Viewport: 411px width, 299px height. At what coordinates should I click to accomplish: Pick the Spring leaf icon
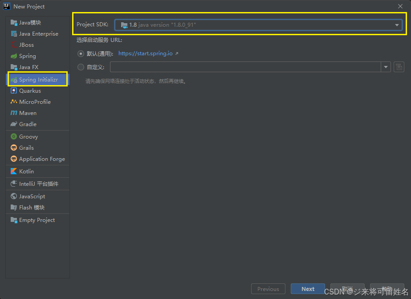point(14,56)
